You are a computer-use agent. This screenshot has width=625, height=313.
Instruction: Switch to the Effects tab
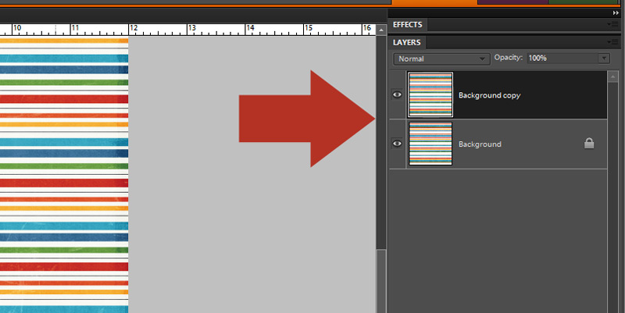[407, 25]
